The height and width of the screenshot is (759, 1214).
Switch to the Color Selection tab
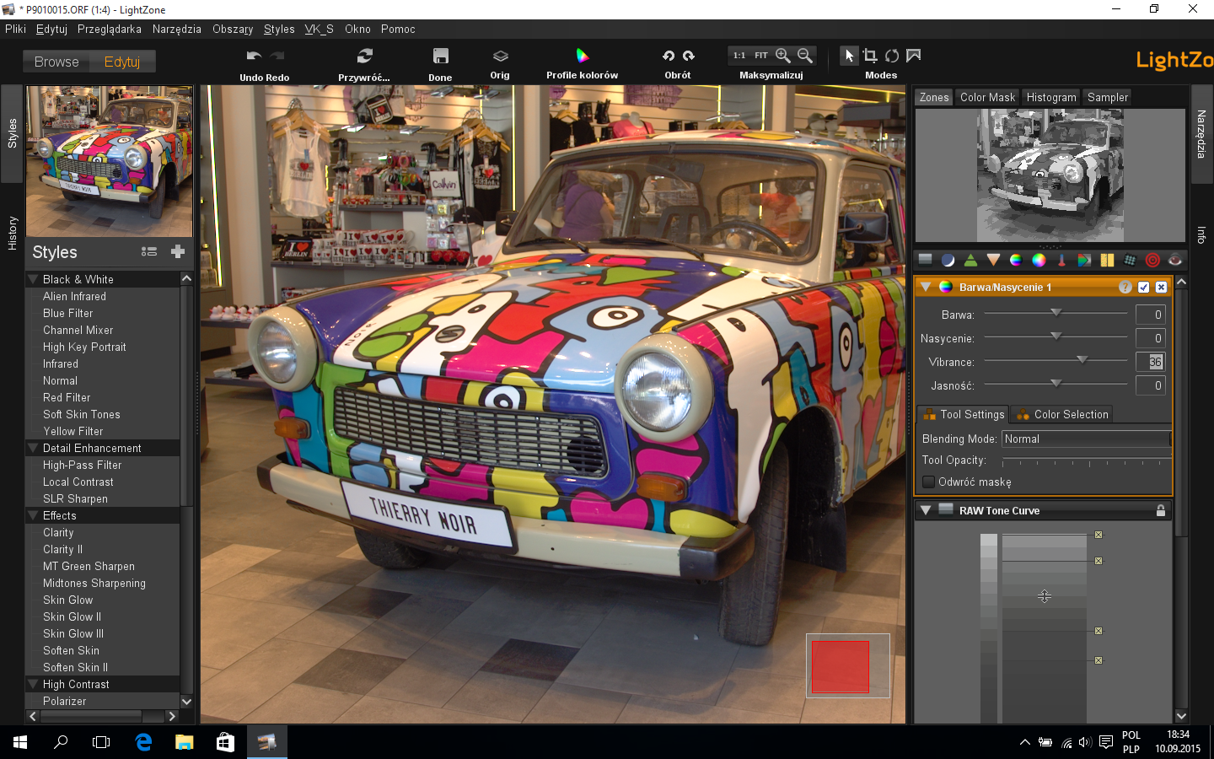[x=1062, y=414]
